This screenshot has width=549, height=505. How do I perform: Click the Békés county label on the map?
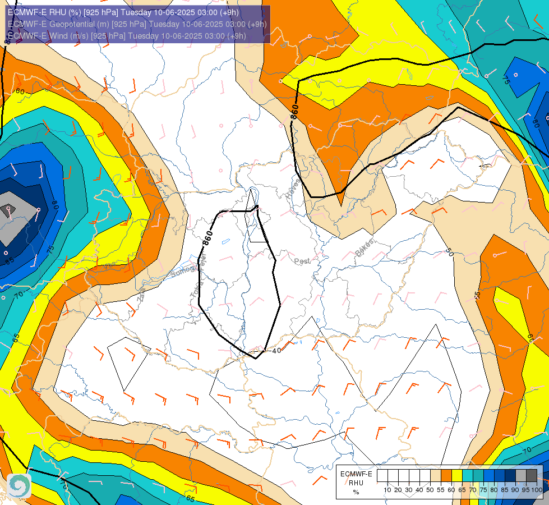point(364,248)
